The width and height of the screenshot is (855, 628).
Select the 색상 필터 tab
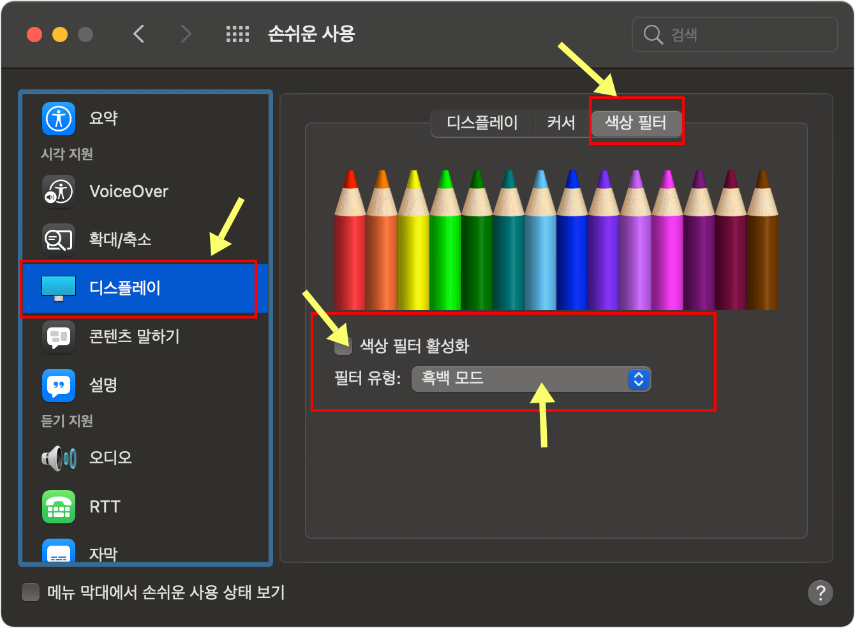636,123
